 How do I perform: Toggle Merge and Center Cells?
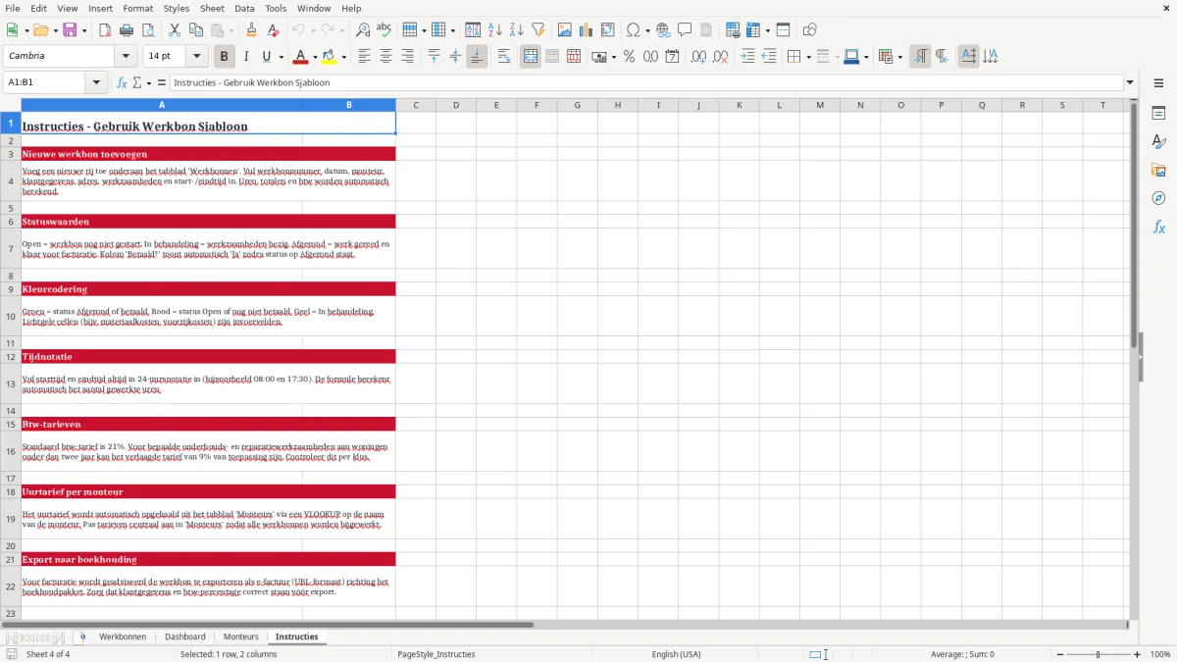531,57
